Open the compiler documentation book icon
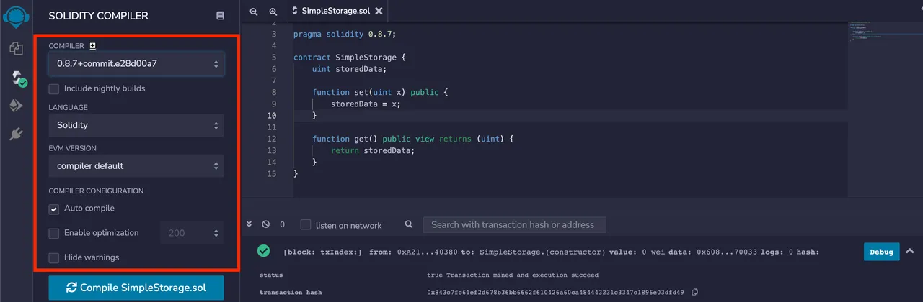923x302 pixels. [220, 16]
